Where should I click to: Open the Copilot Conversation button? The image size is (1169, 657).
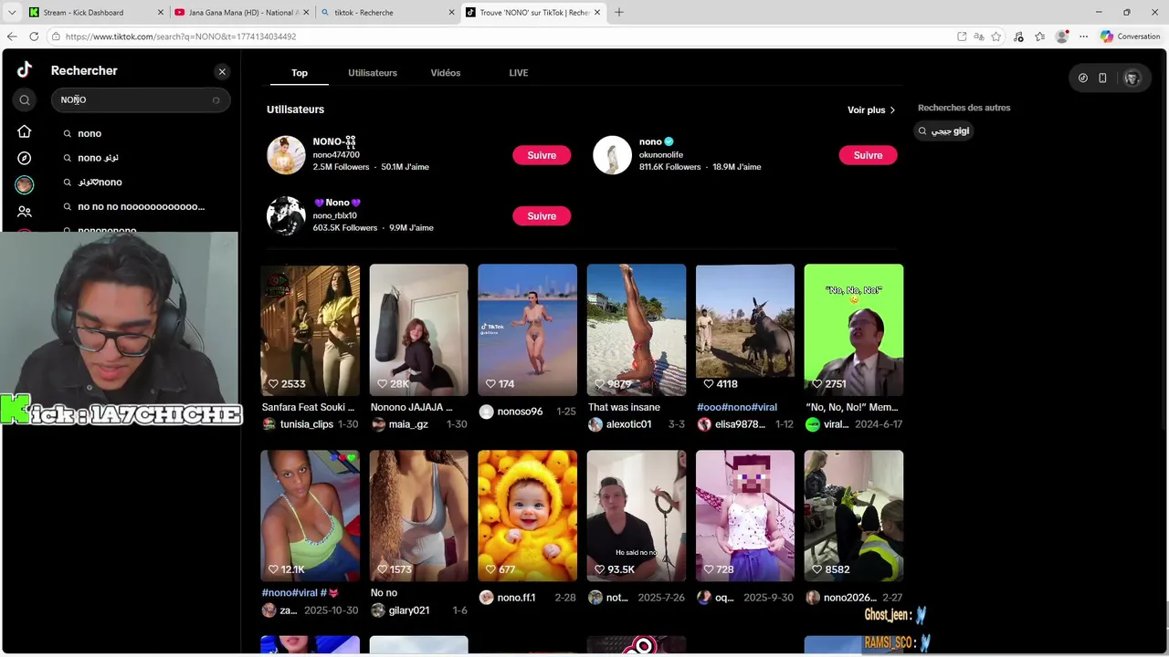tap(1131, 36)
